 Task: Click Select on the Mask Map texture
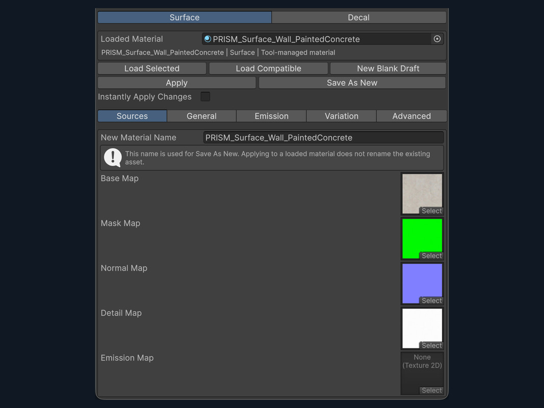click(432, 256)
